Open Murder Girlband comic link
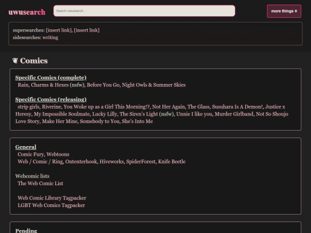The width and height of the screenshot is (311, 233). click(x=234, y=114)
